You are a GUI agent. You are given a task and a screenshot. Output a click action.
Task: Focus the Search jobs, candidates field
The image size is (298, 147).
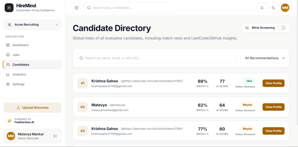tap(129, 8)
